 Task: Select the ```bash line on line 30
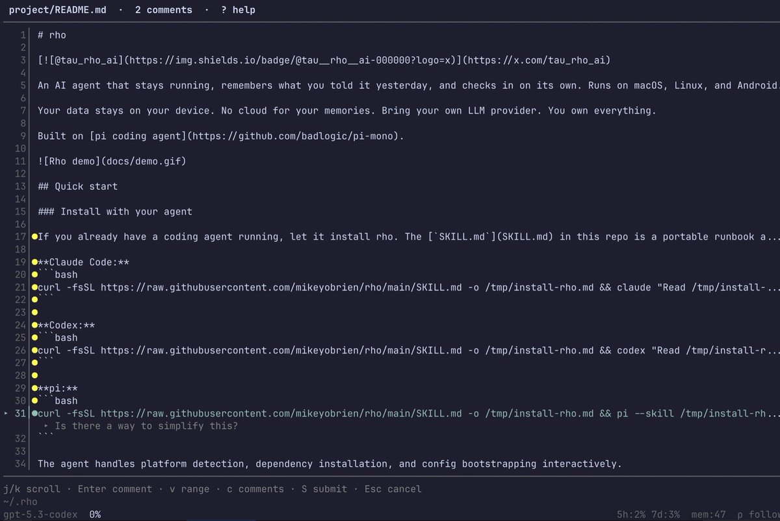58,400
